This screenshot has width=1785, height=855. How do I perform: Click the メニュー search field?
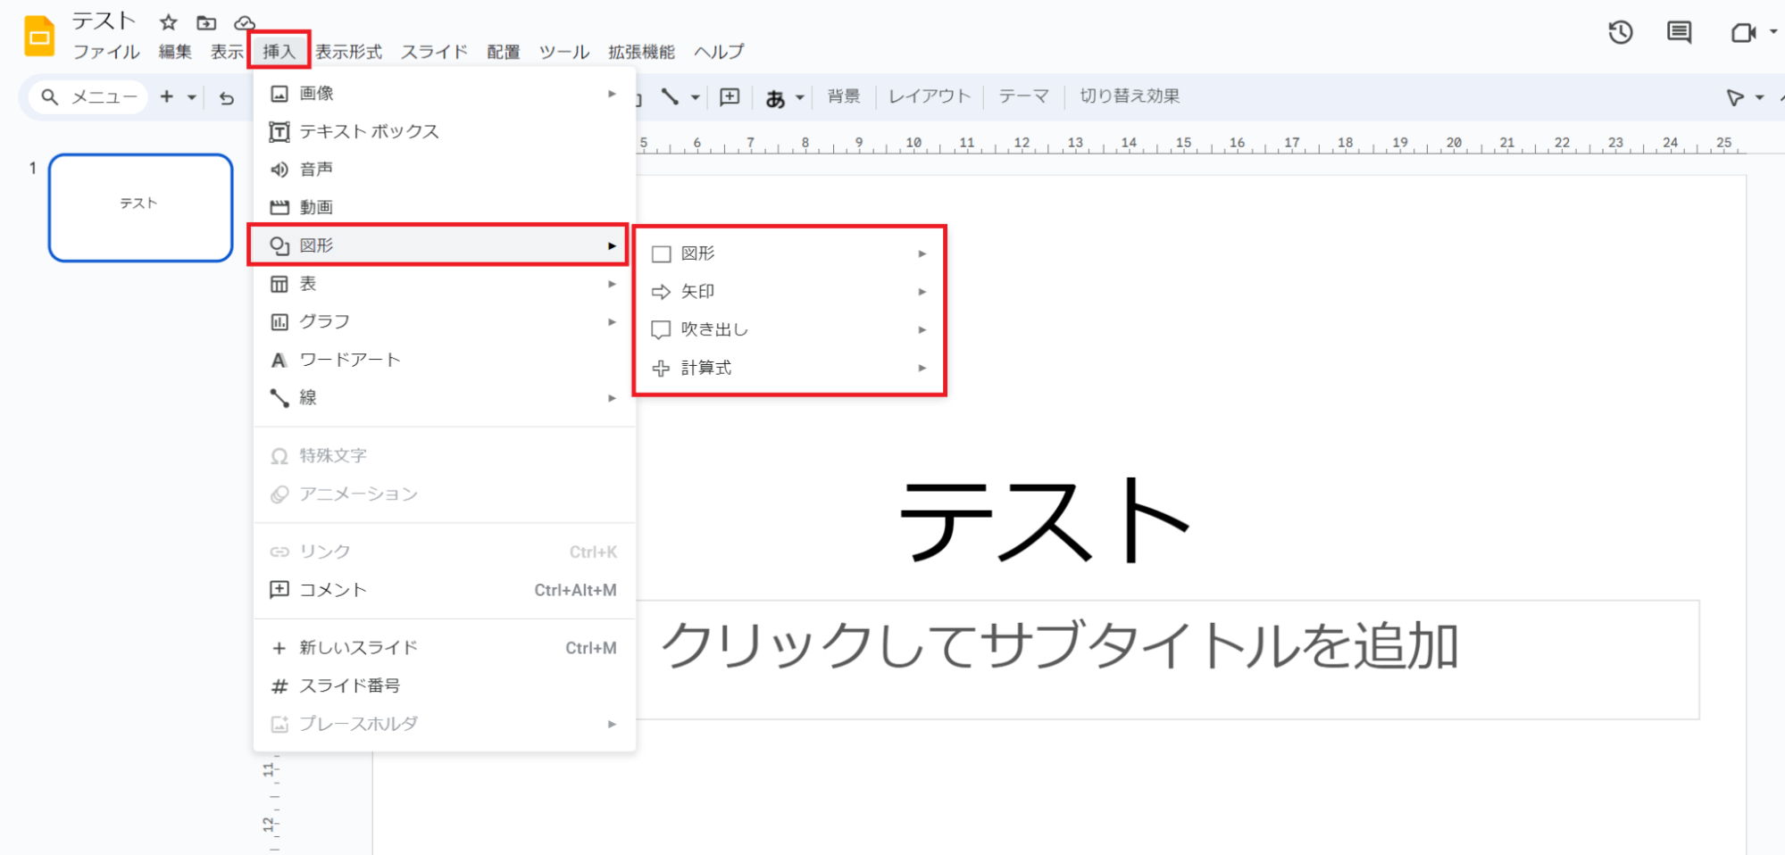pos(89,97)
